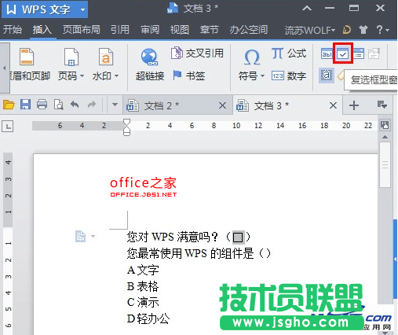Insert a checkbox form field
Viewport: 398px width, 335px height.
343,53
